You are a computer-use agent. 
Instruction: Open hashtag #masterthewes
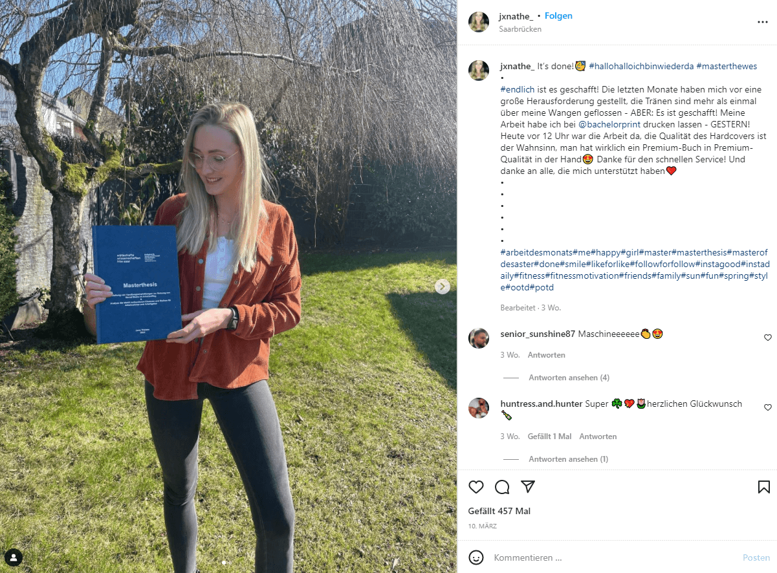tap(727, 66)
